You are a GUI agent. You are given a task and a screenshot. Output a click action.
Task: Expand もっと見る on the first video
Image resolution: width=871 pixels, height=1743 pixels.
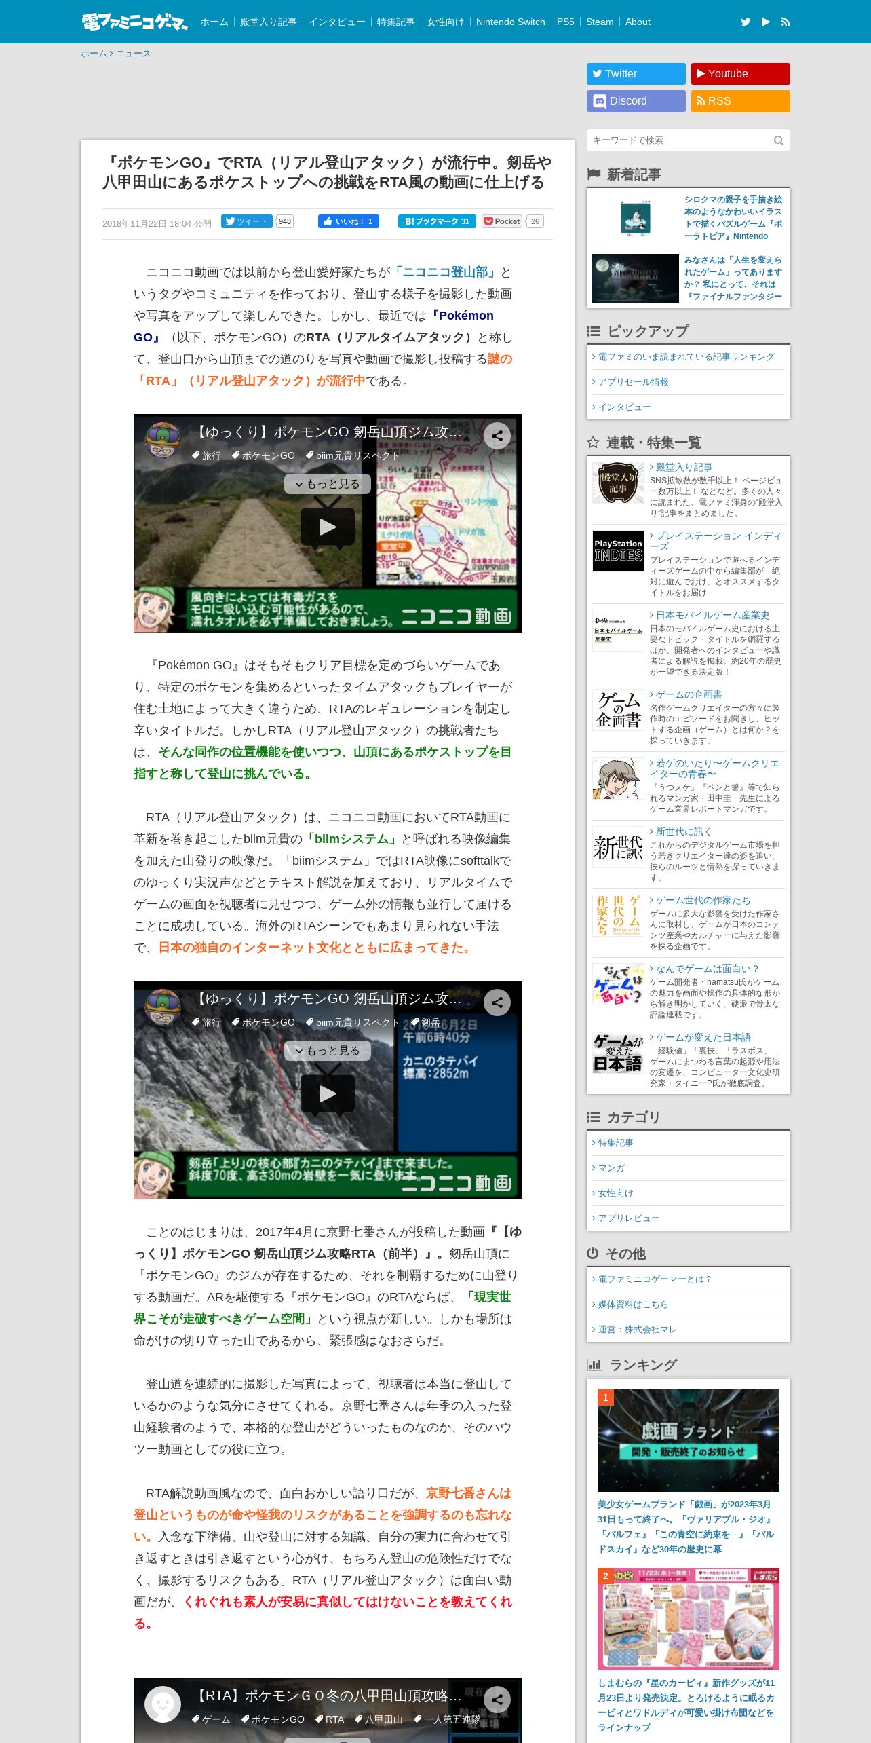coord(328,484)
